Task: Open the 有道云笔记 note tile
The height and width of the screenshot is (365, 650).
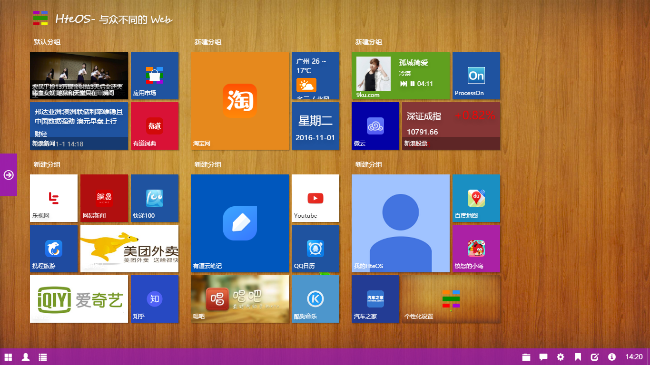Action: 240,223
